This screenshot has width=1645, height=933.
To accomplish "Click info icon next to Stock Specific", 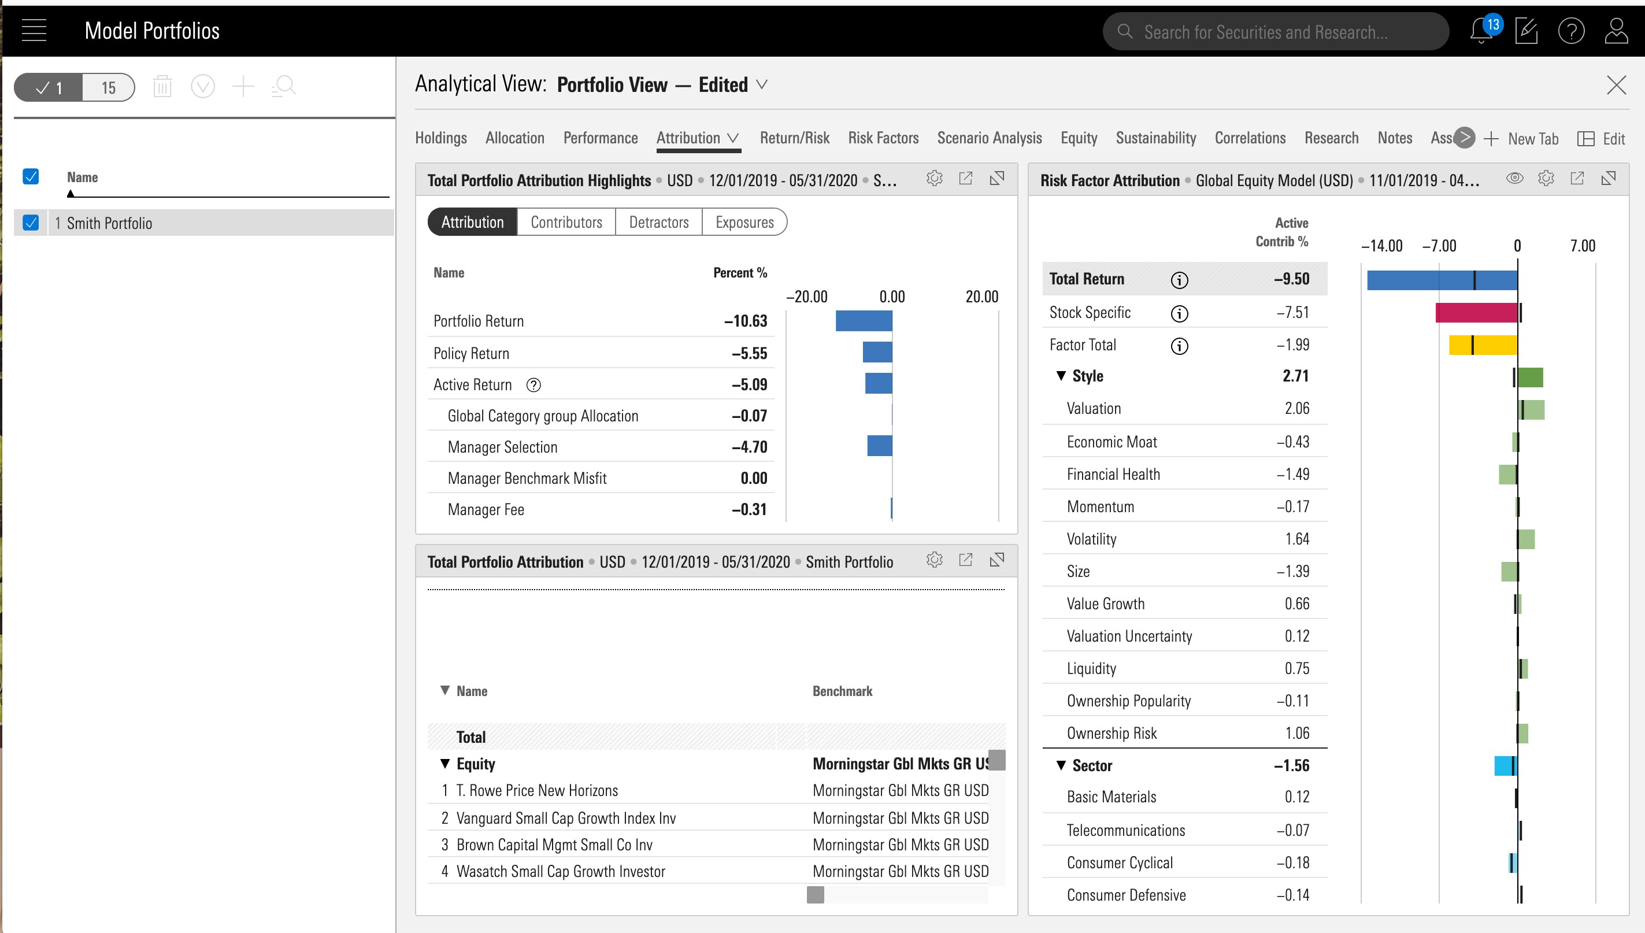I will click(x=1179, y=313).
